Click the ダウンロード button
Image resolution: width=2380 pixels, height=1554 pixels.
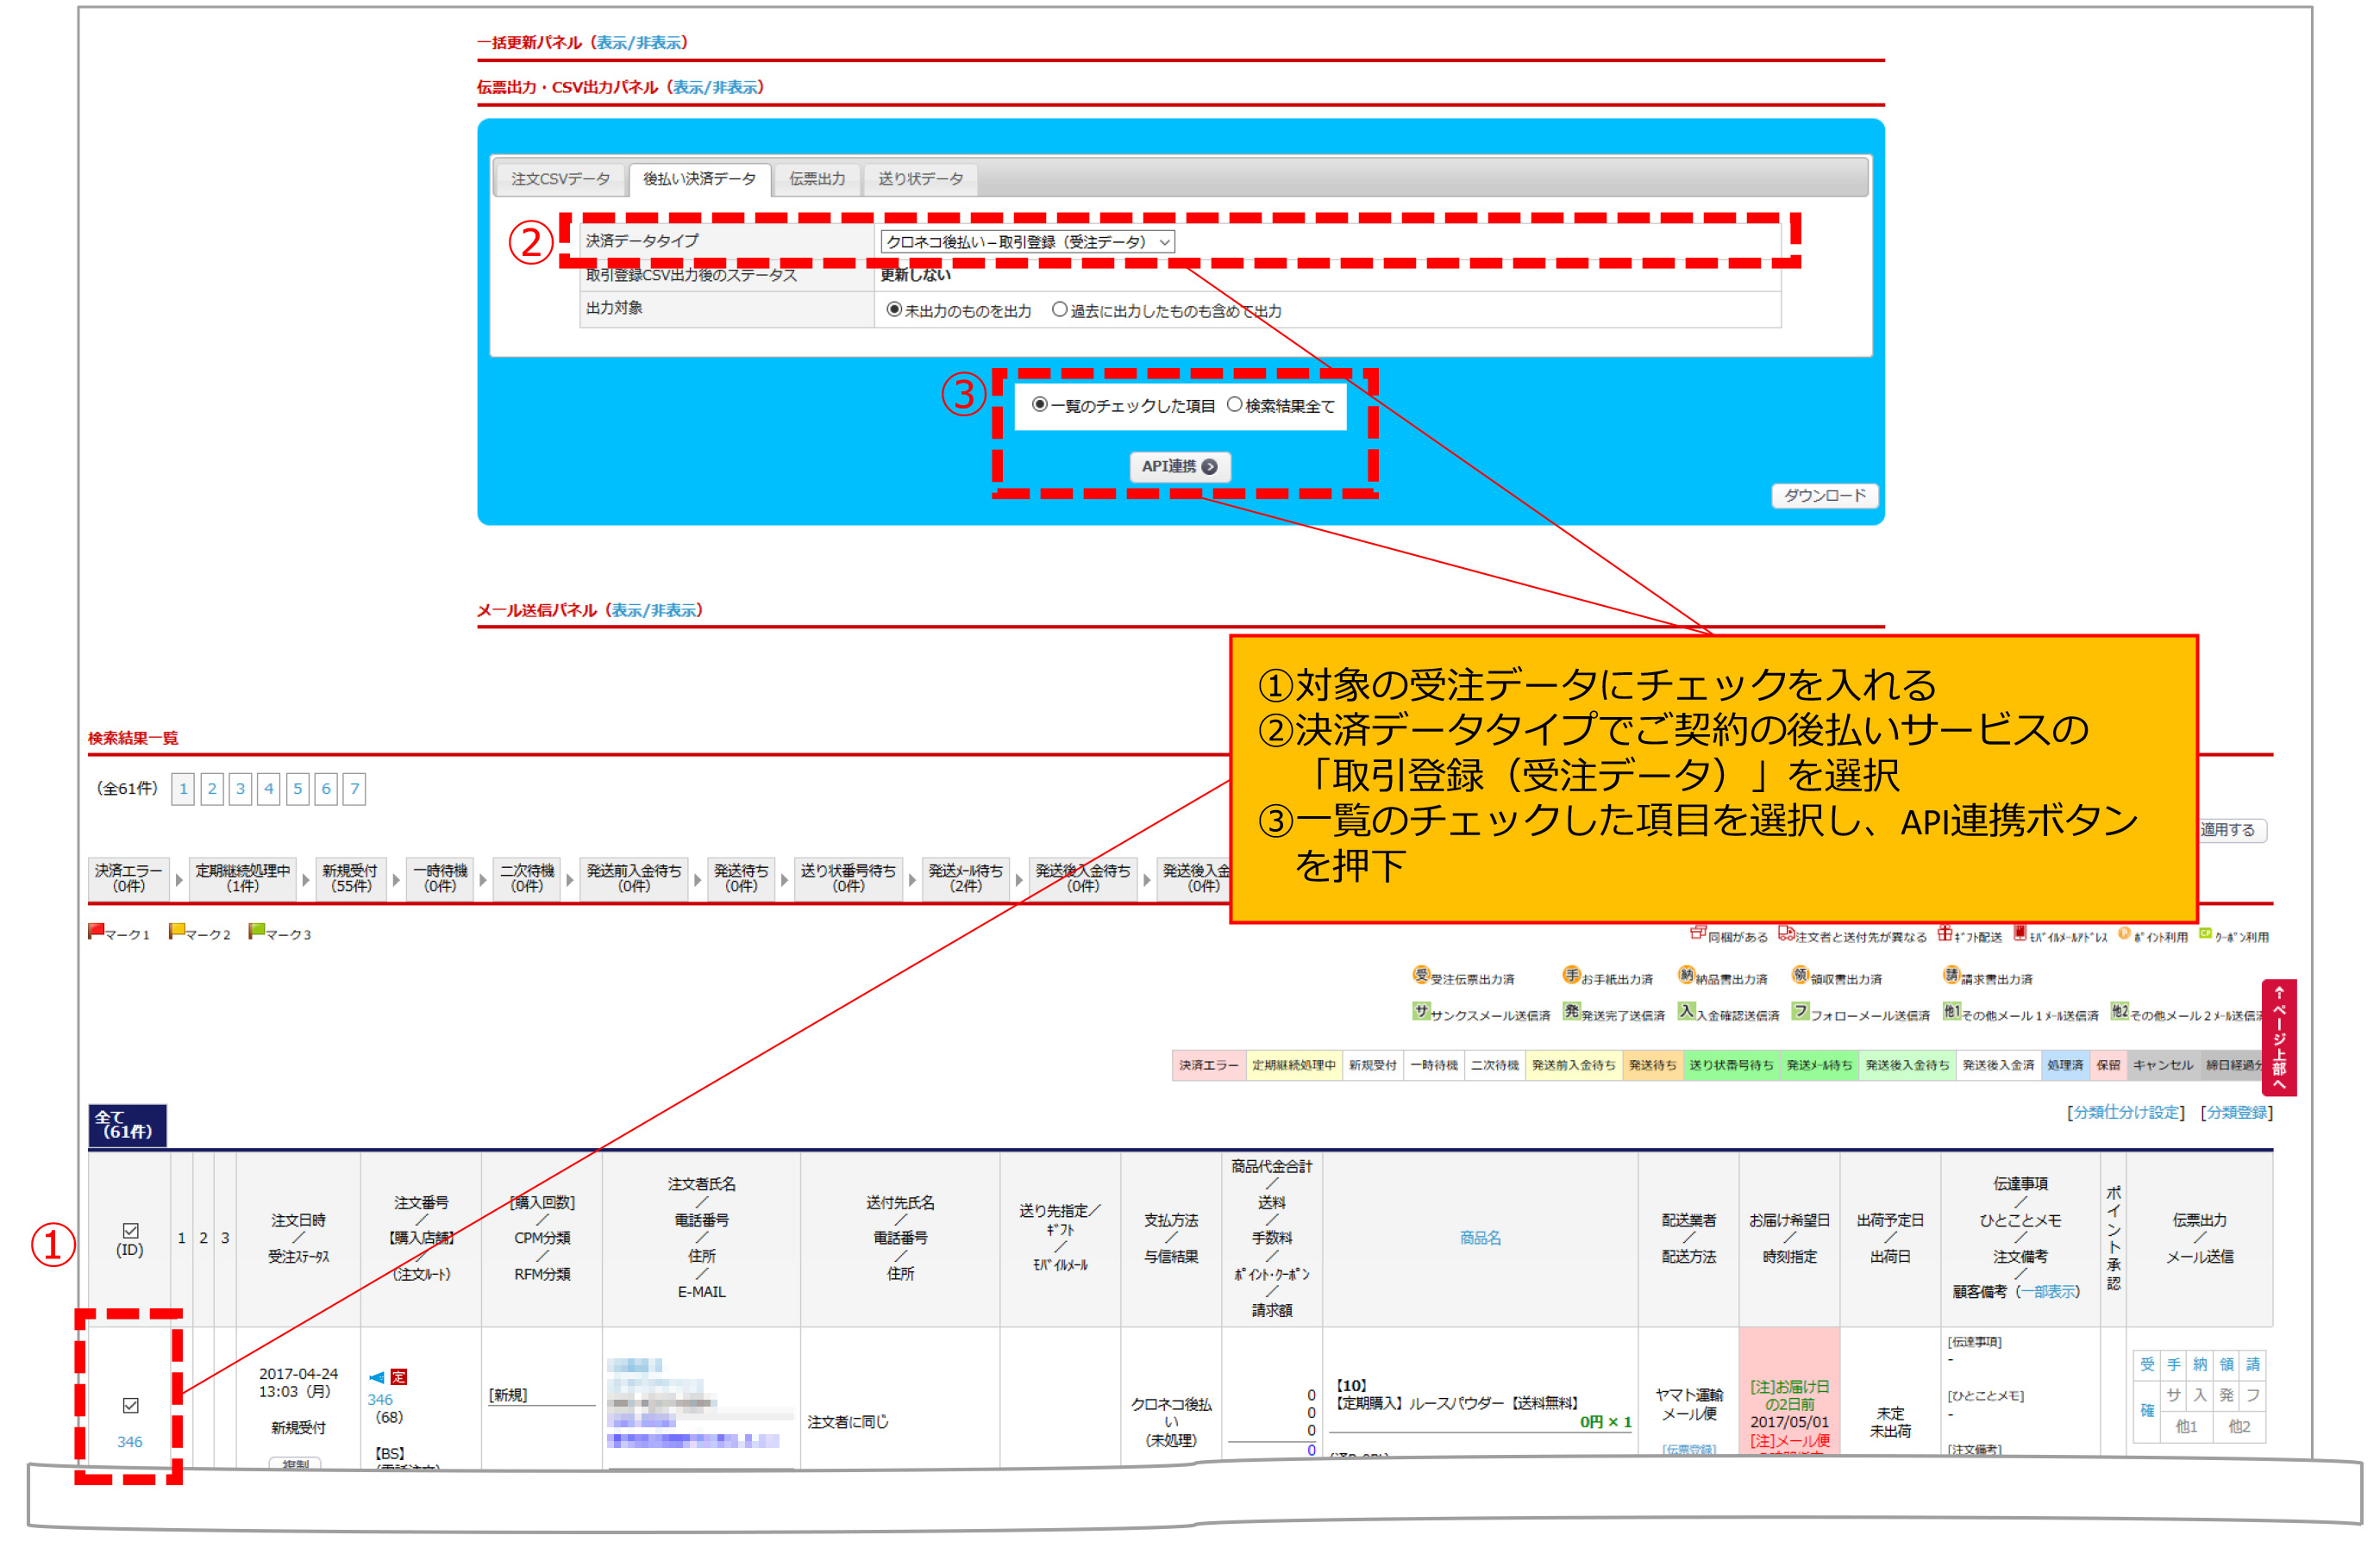pyautogui.click(x=1824, y=496)
